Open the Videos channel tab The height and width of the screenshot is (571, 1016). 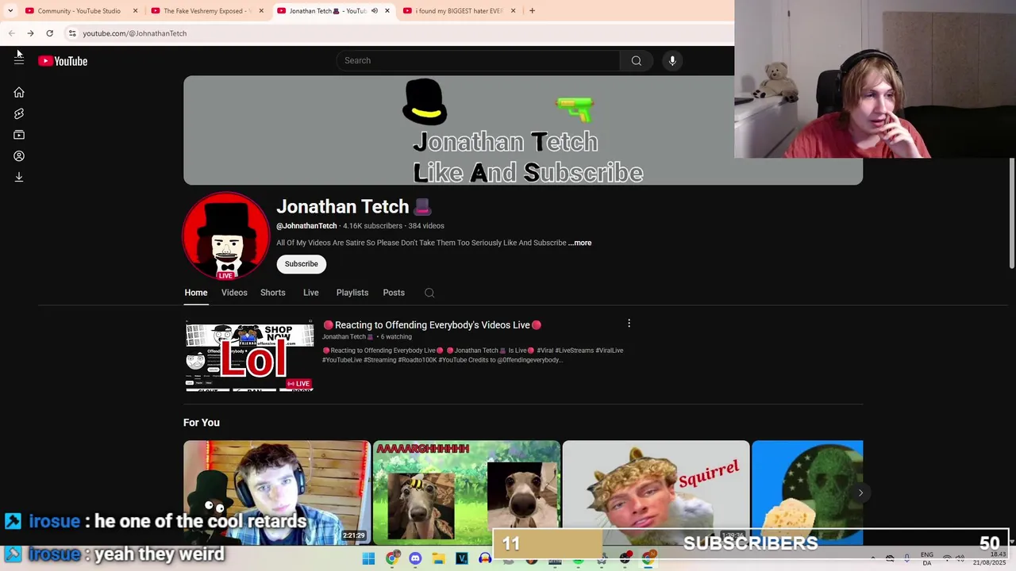coord(234,293)
